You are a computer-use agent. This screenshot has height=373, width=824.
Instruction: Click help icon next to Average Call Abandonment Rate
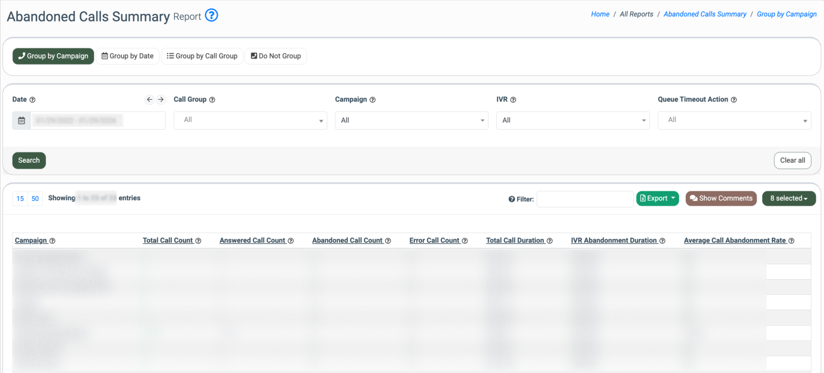(x=791, y=241)
